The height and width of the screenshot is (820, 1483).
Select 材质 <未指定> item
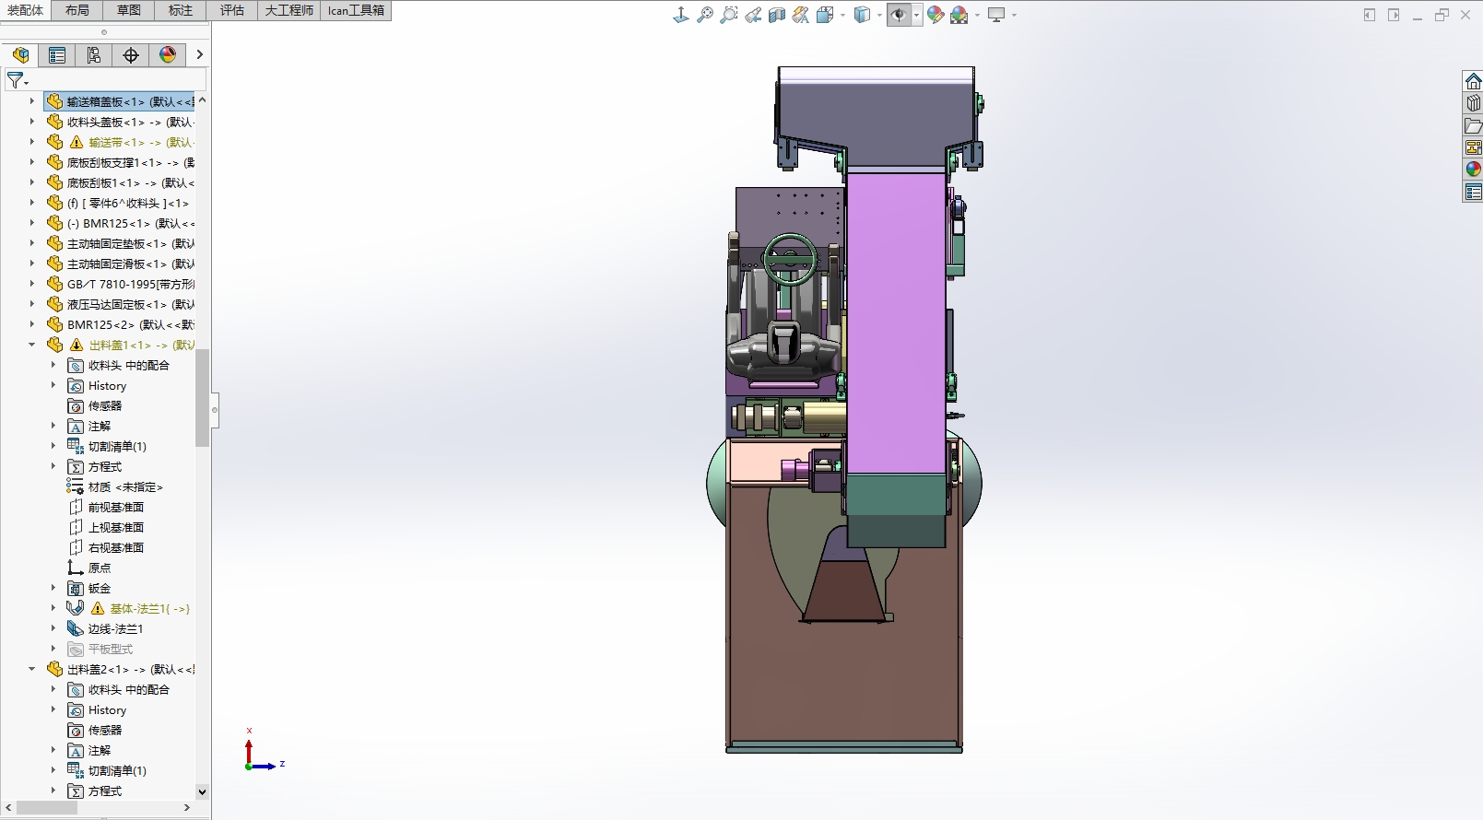click(x=115, y=486)
